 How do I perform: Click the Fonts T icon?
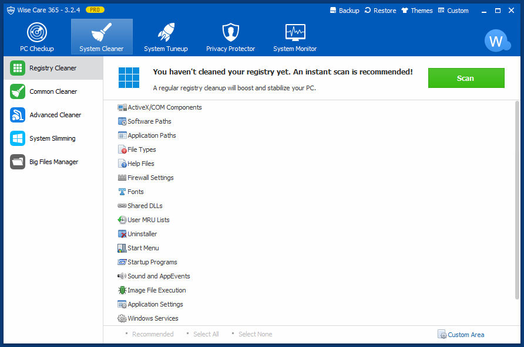click(x=122, y=192)
